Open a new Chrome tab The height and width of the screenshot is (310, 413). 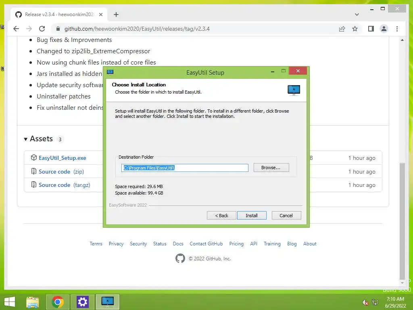coord(116,15)
